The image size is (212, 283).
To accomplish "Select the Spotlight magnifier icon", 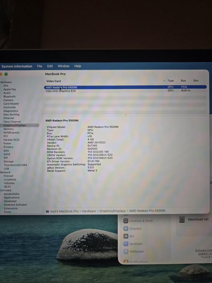I will [x=126, y=244].
